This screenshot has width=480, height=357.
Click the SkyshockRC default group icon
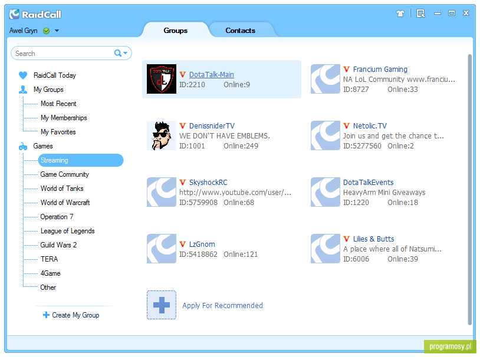162,192
